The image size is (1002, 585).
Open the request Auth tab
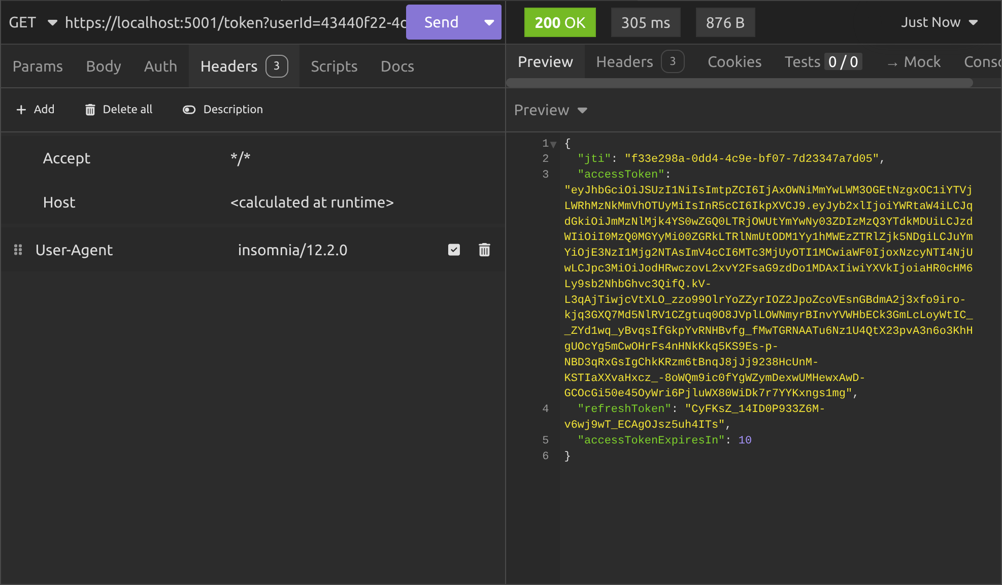(160, 66)
